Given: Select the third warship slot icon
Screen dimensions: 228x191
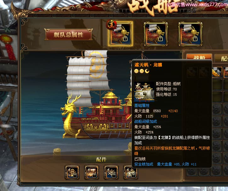Looking at the screenshot, I should [190, 34].
